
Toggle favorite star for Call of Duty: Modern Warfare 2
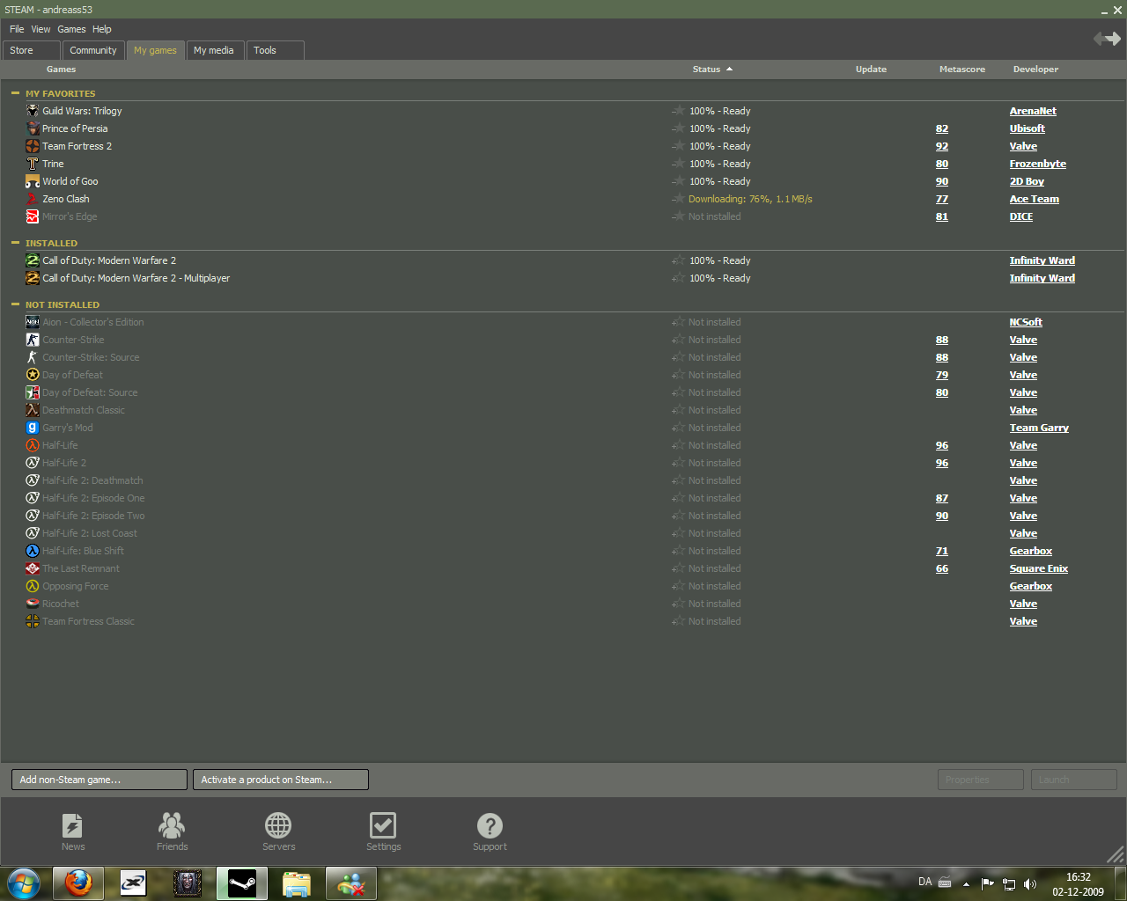pyautogui.click(x=679, y=260)
